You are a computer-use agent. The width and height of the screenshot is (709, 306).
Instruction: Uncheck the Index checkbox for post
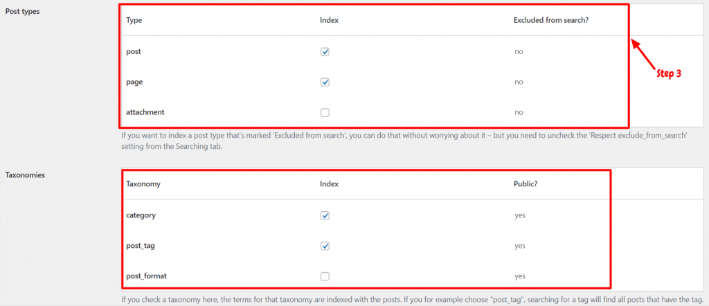pyautogui.click(x=325, y=52)
